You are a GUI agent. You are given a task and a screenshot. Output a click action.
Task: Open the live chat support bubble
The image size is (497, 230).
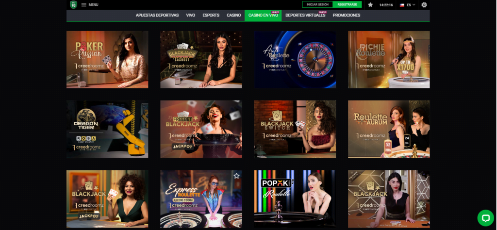click(485, 217)
